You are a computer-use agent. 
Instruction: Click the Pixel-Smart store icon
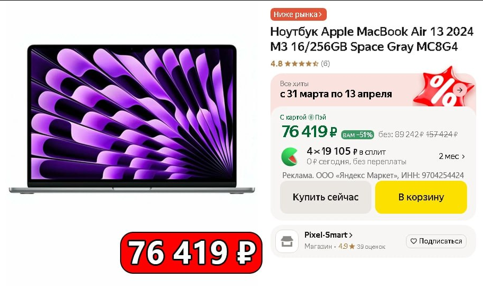[287, 242]
